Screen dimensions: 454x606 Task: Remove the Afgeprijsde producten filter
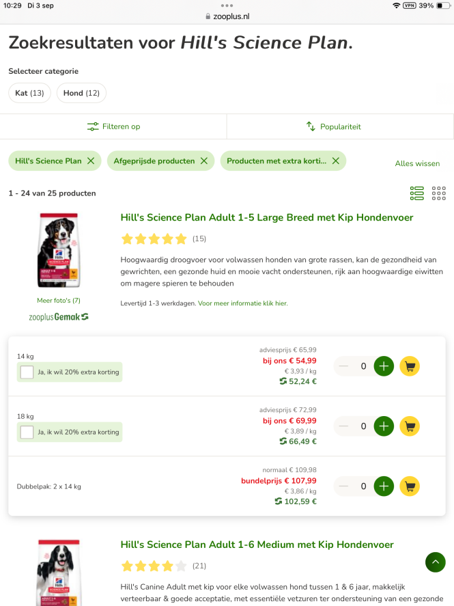click(x=204, y=161)
